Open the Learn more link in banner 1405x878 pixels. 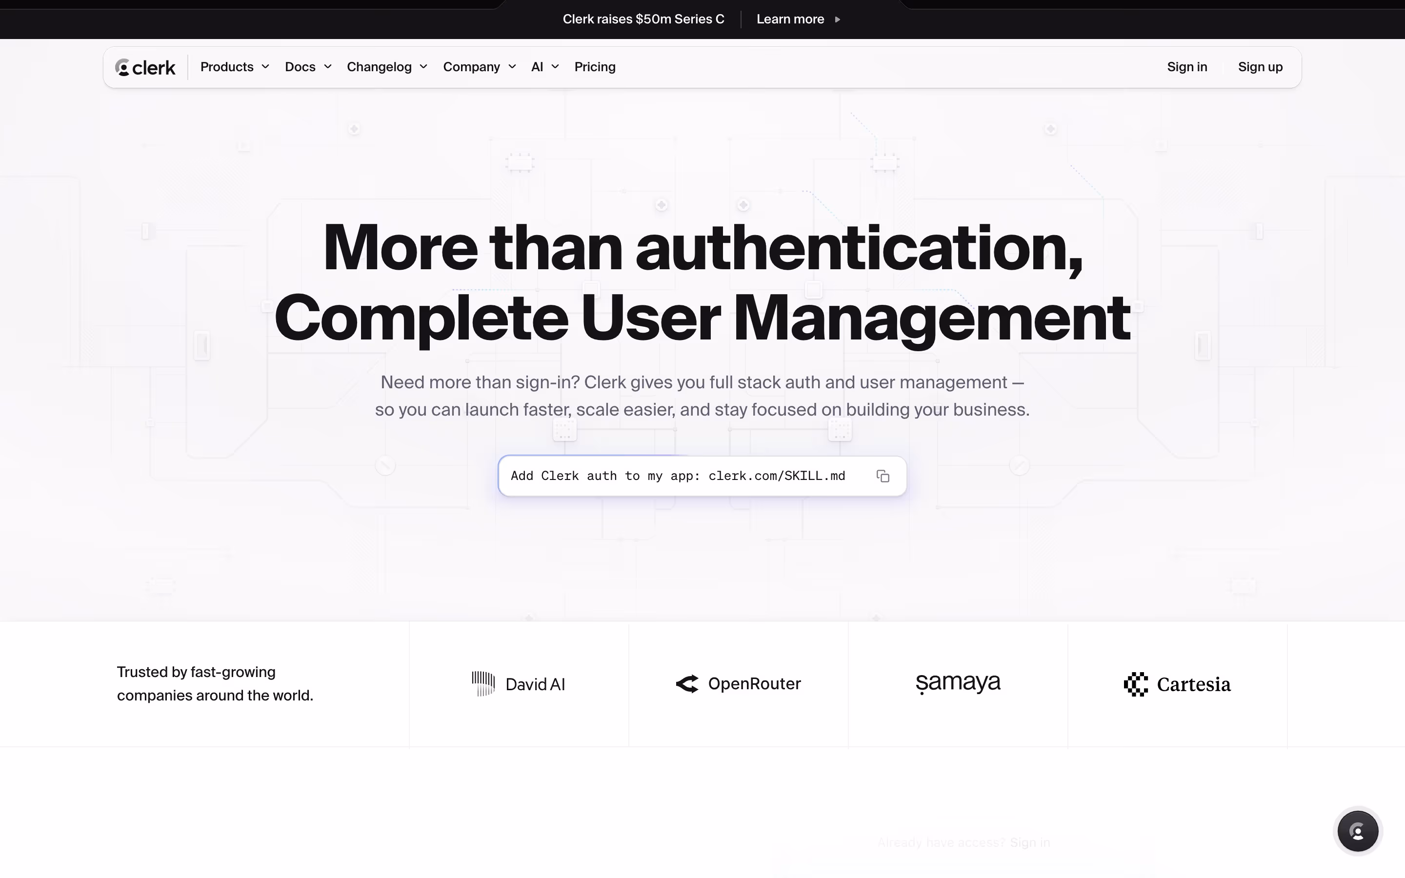[x=798, y=19]
